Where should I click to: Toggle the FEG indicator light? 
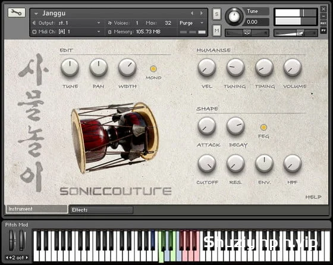tap(263, 127)
